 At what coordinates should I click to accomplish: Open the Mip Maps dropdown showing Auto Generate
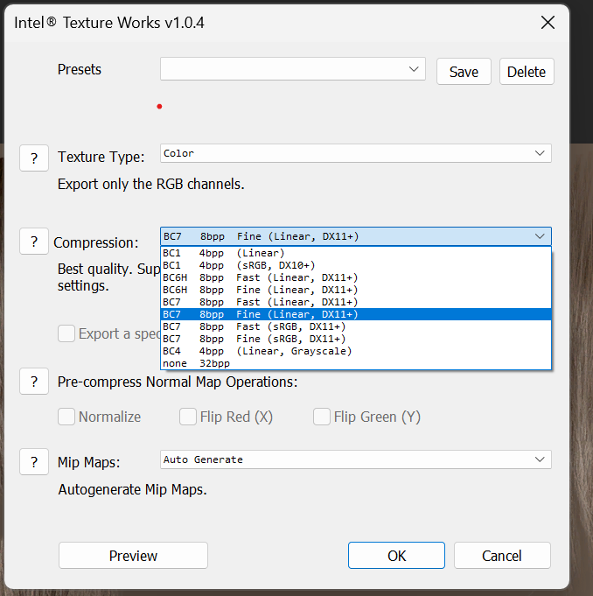tap(356, 459)
